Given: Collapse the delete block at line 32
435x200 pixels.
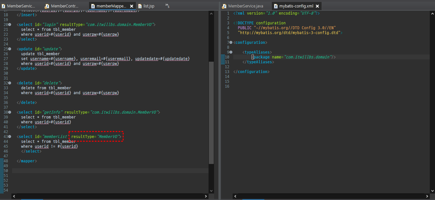Looking at the screenshot, I should (x=10, y=83).
